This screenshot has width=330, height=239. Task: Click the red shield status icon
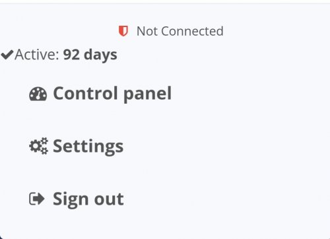point(123,31)
